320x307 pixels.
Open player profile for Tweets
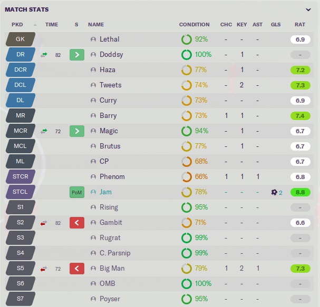click(x=110, y=85)
